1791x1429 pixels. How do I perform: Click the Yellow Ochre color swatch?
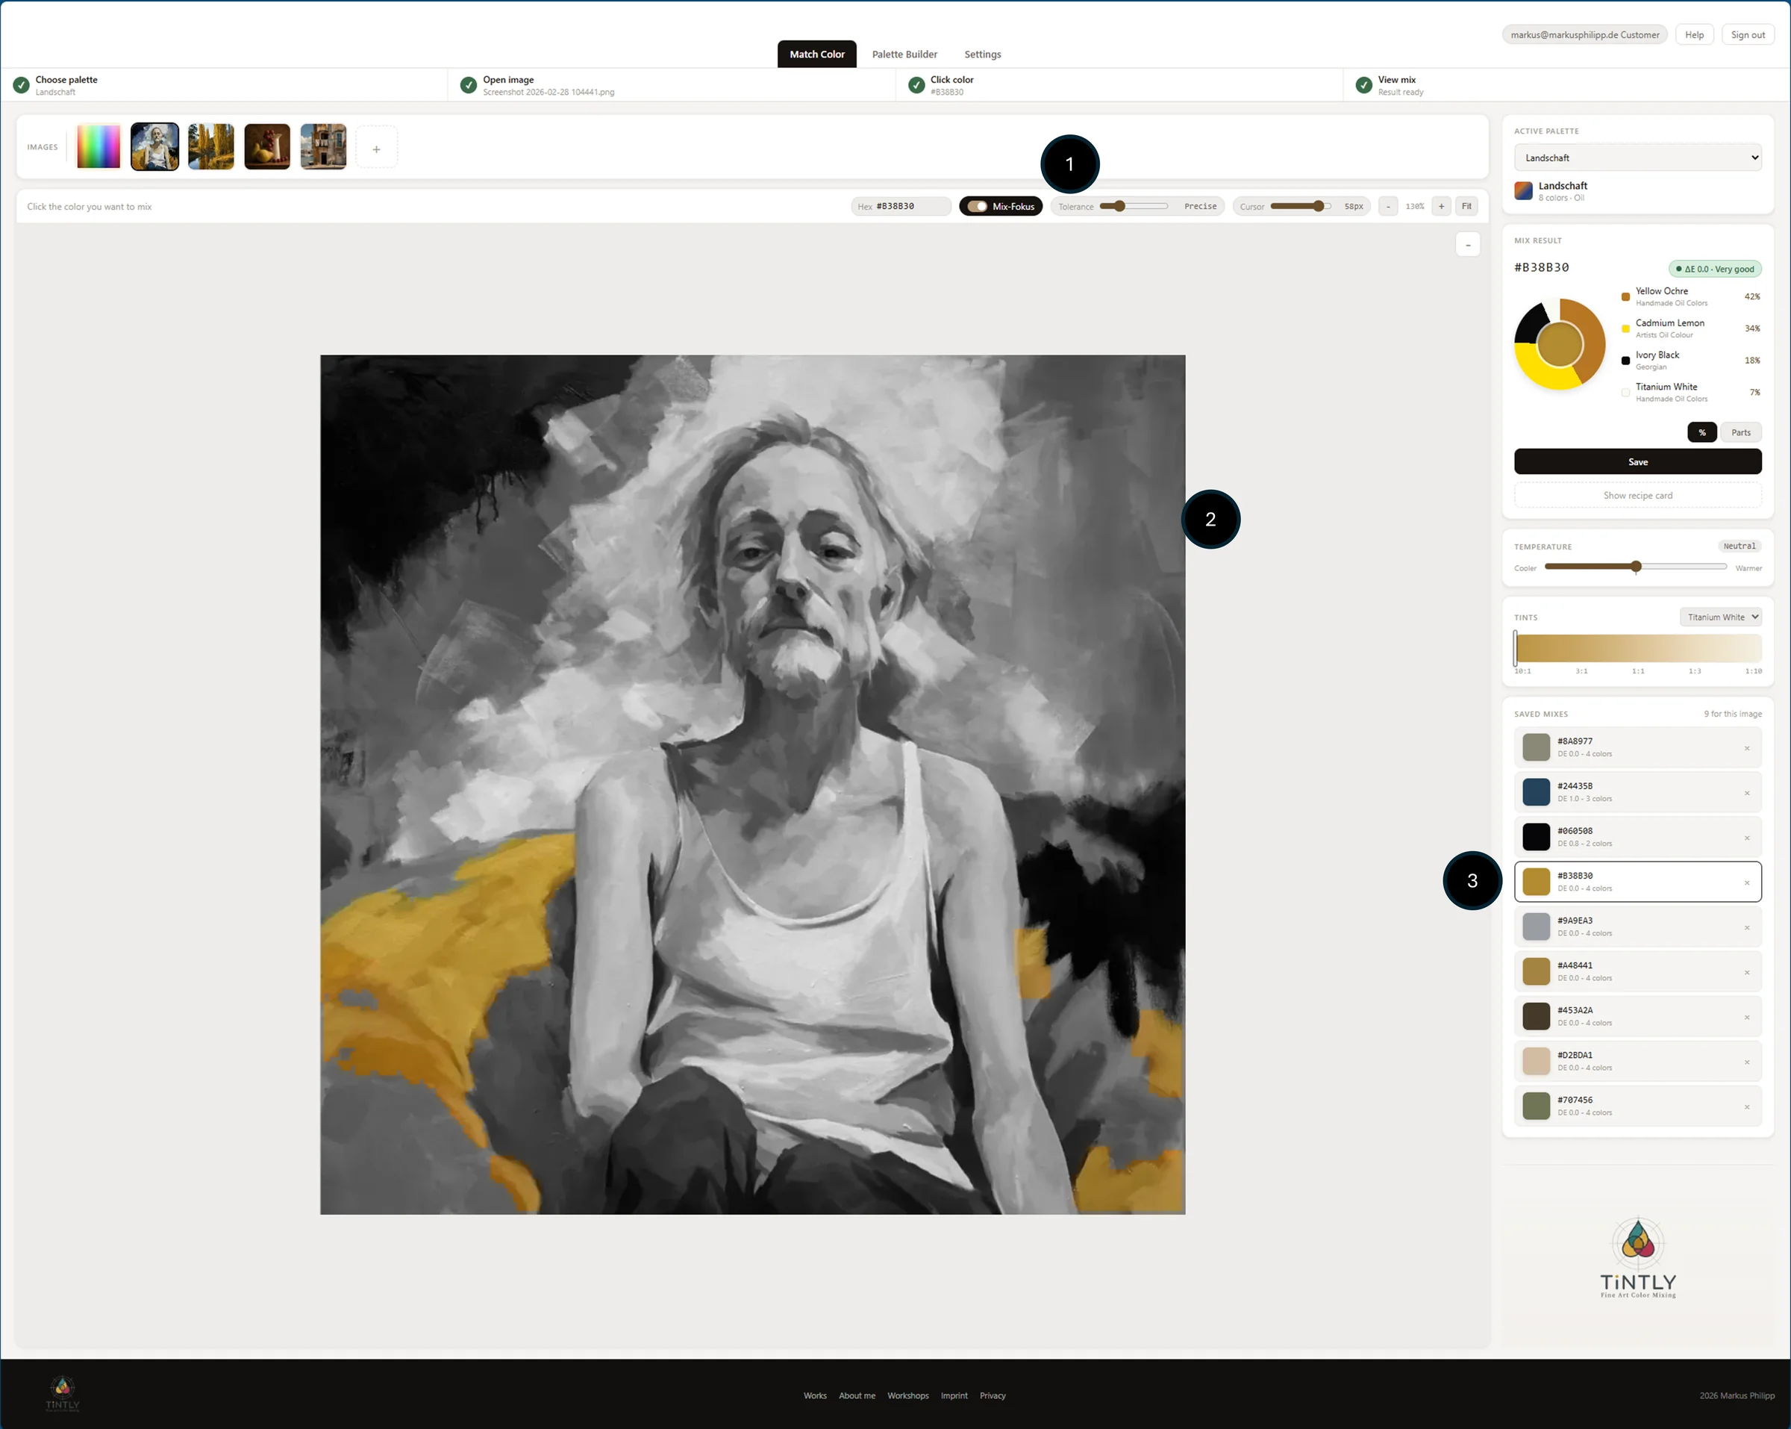click(1625, 296)
